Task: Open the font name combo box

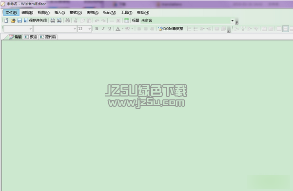Action: [x=55, y=29]
